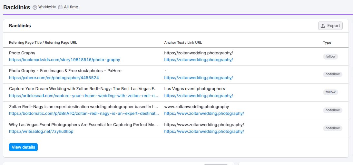Click the nofollow tag in the PxHere row
353x165 pixels.
tap(332, 74)
